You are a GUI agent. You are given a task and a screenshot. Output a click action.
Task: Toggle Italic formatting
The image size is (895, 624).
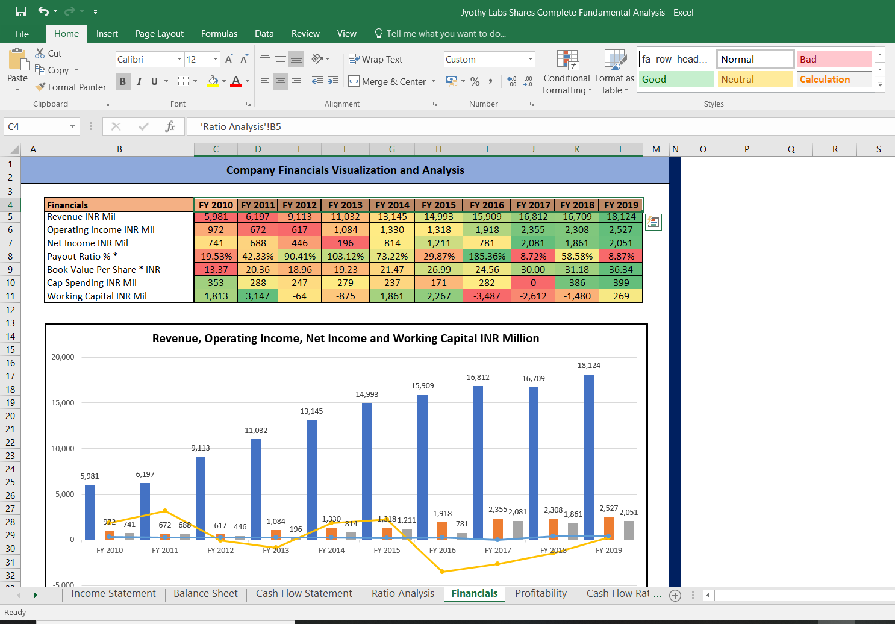139,81
